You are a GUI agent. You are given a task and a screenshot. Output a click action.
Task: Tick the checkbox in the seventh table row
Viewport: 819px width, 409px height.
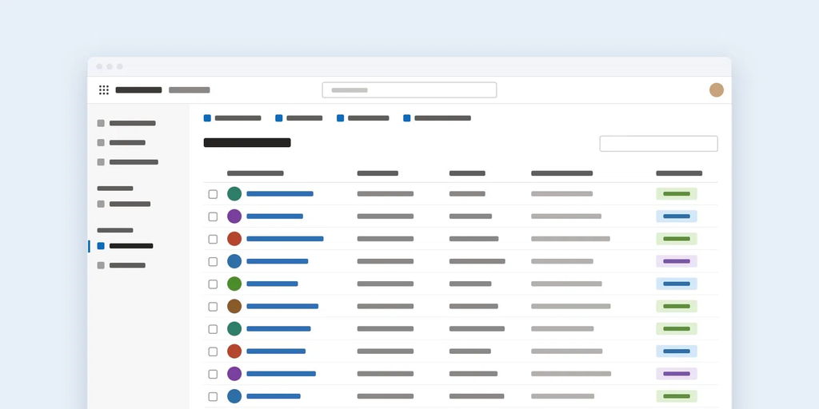(213, 328)
